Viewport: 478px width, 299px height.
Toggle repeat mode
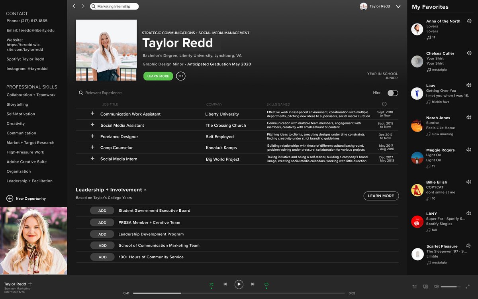pos(266,284)
